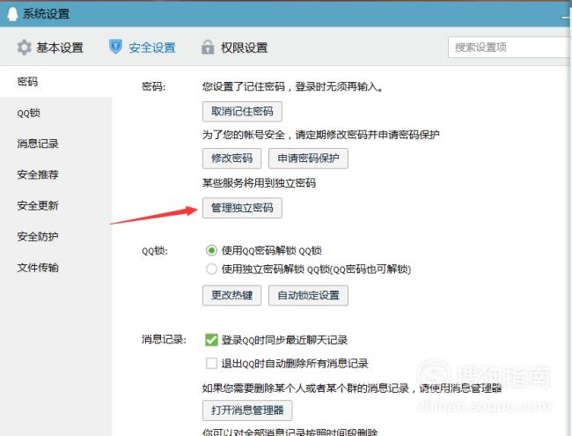Click the gear icon beside 基本设置

(x=25, y=48)
